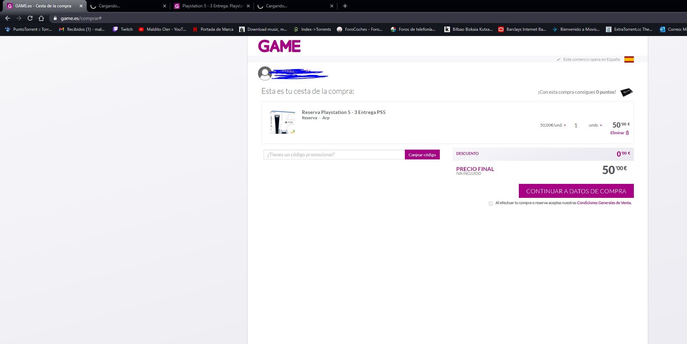Screen dimensions: 687x344
Task: Open a new browser tab
Action: coord(345,6)
